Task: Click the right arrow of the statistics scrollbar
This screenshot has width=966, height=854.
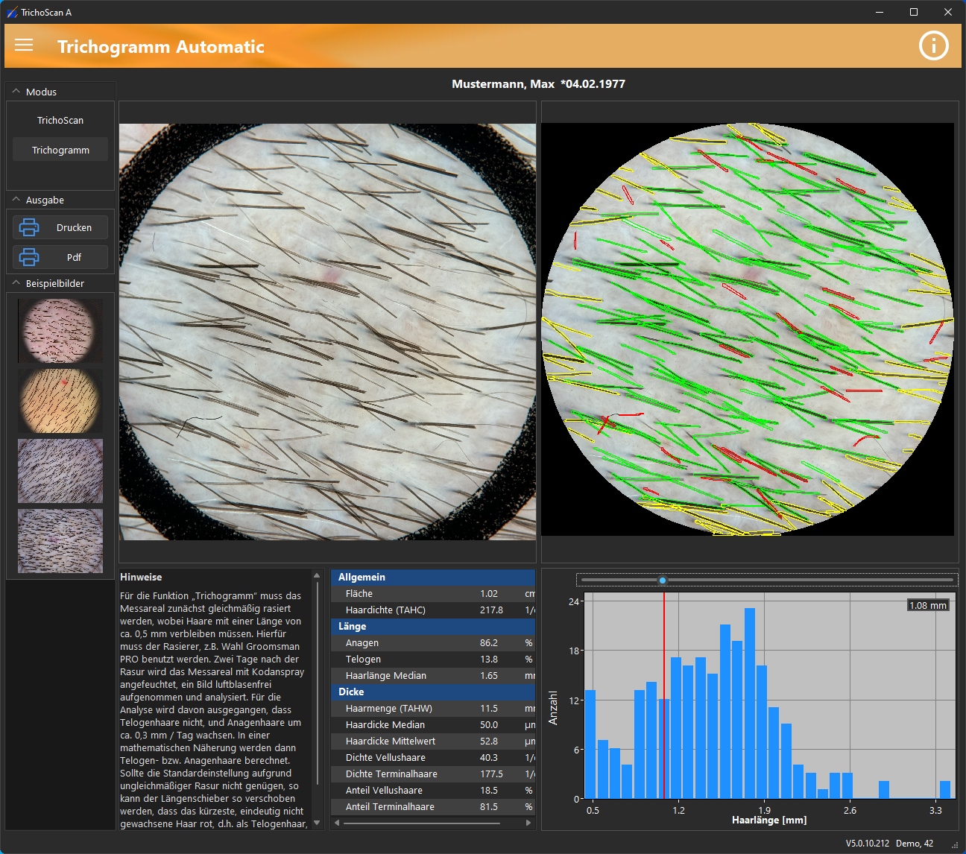Action: point(528,823)
